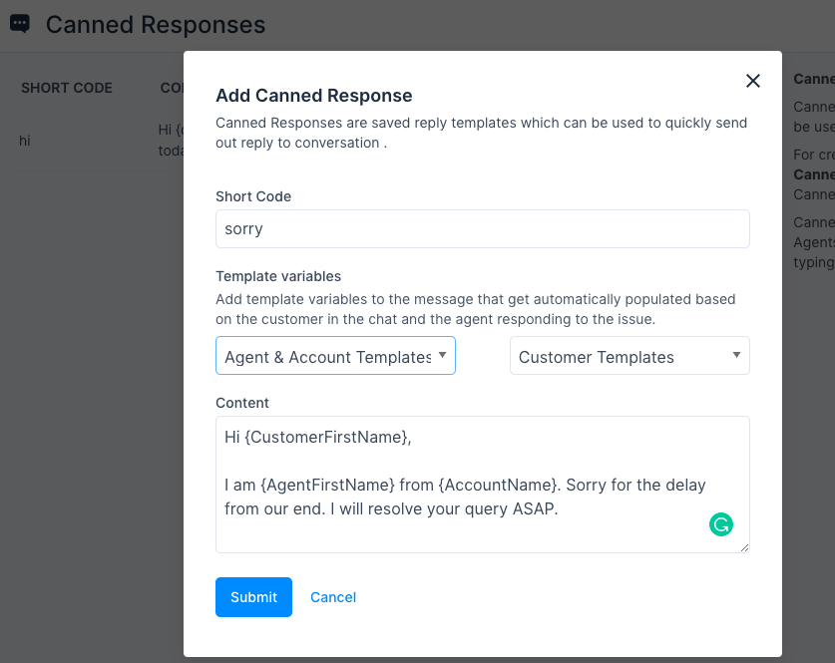Click the Template variables label

point(278,276)
